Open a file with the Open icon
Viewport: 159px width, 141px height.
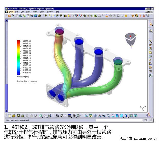[x=14, y=116]
